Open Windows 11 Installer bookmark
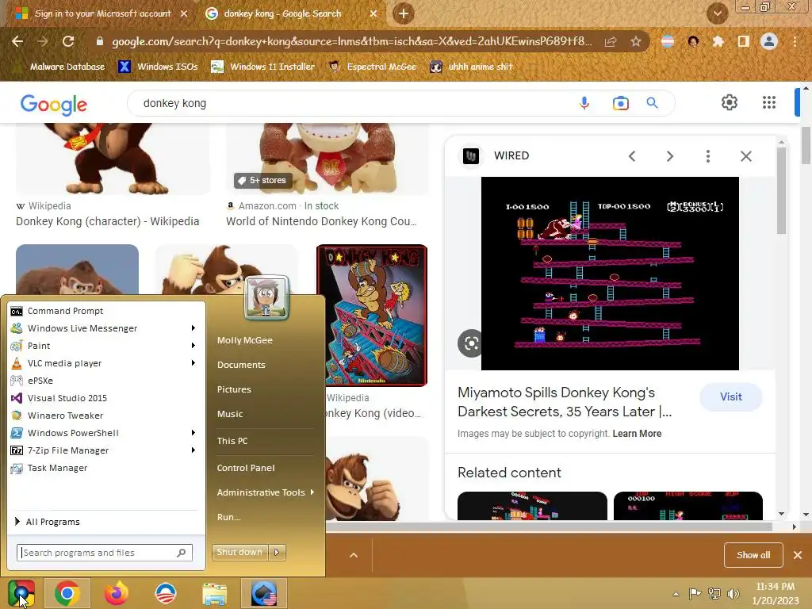The height and width of the screenshot is (609, 812). pyautogui.click(x=263, y=67)
